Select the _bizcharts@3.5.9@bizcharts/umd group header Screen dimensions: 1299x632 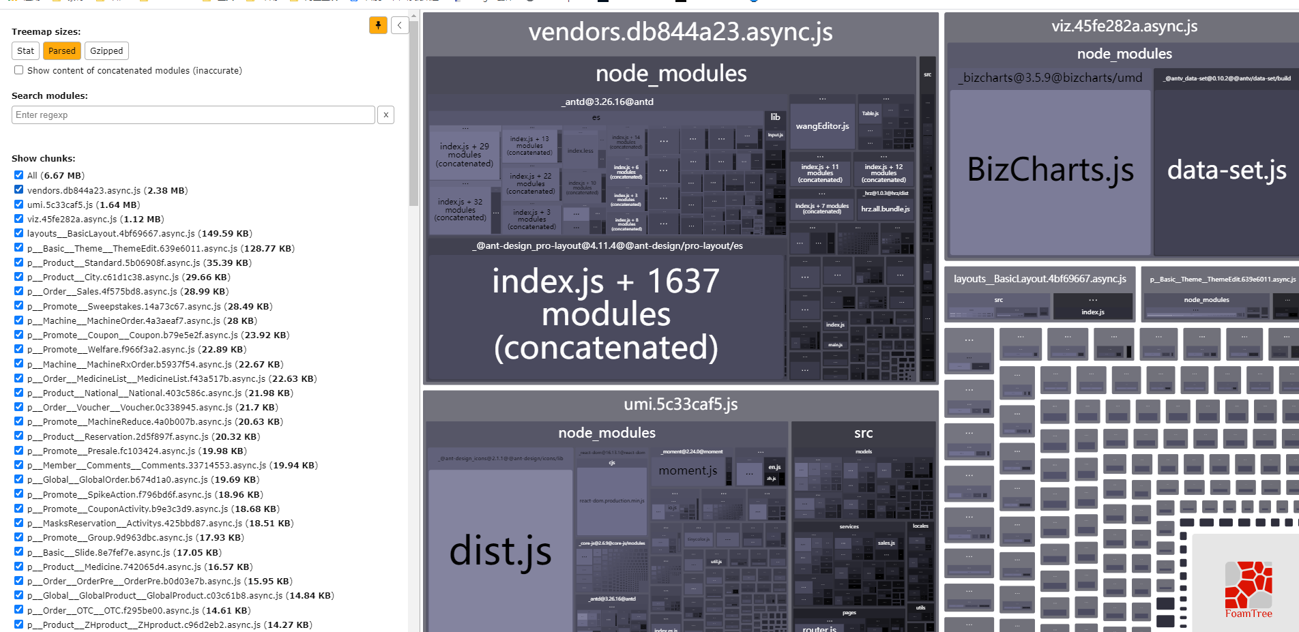pos(1050,78)
